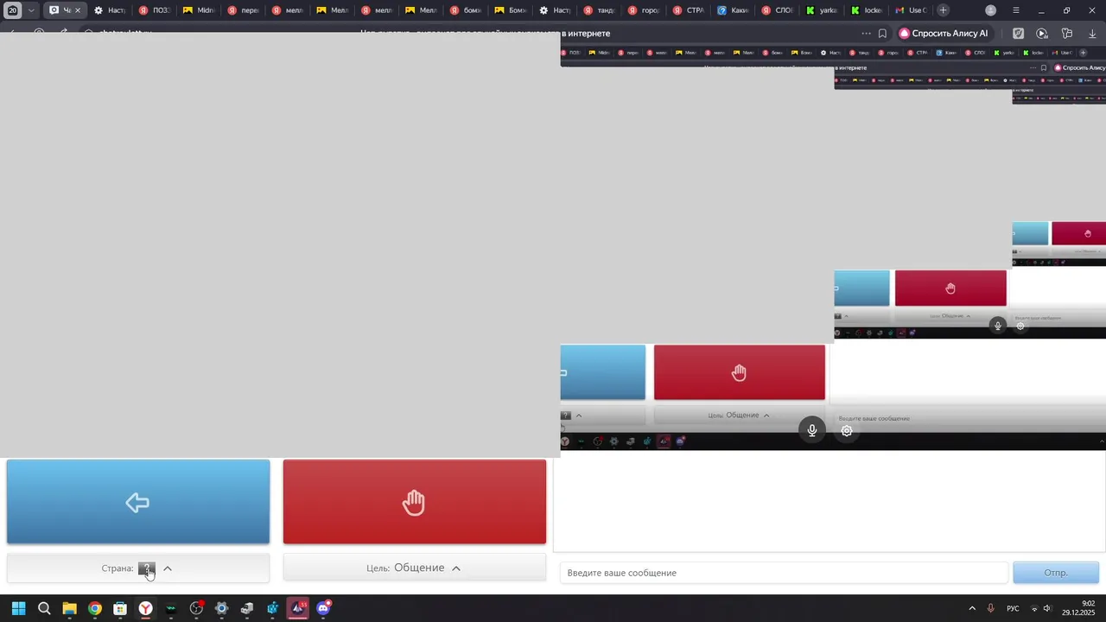Expand the Страна country selector
The height and width of the screenshot is (622, 1106).
[x=138, y=568]
